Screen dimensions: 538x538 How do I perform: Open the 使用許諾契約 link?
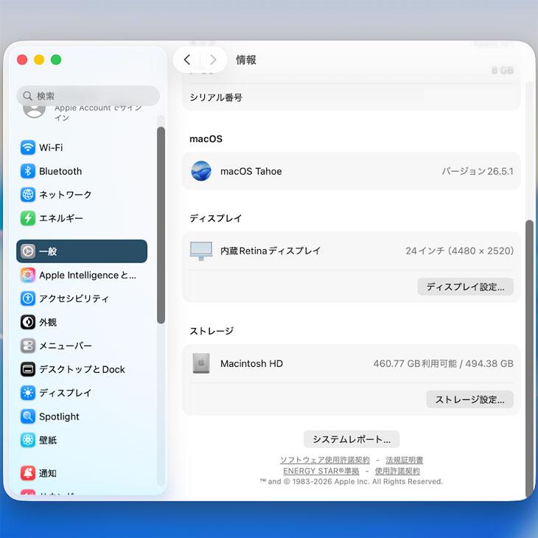click(397, 471)
